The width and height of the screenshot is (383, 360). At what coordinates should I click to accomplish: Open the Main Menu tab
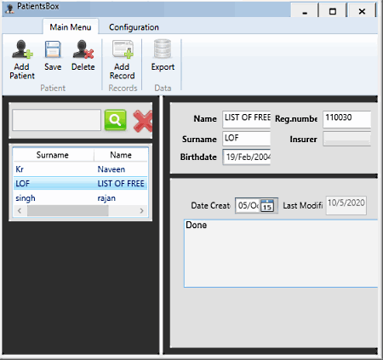click(x=71, y=27)
